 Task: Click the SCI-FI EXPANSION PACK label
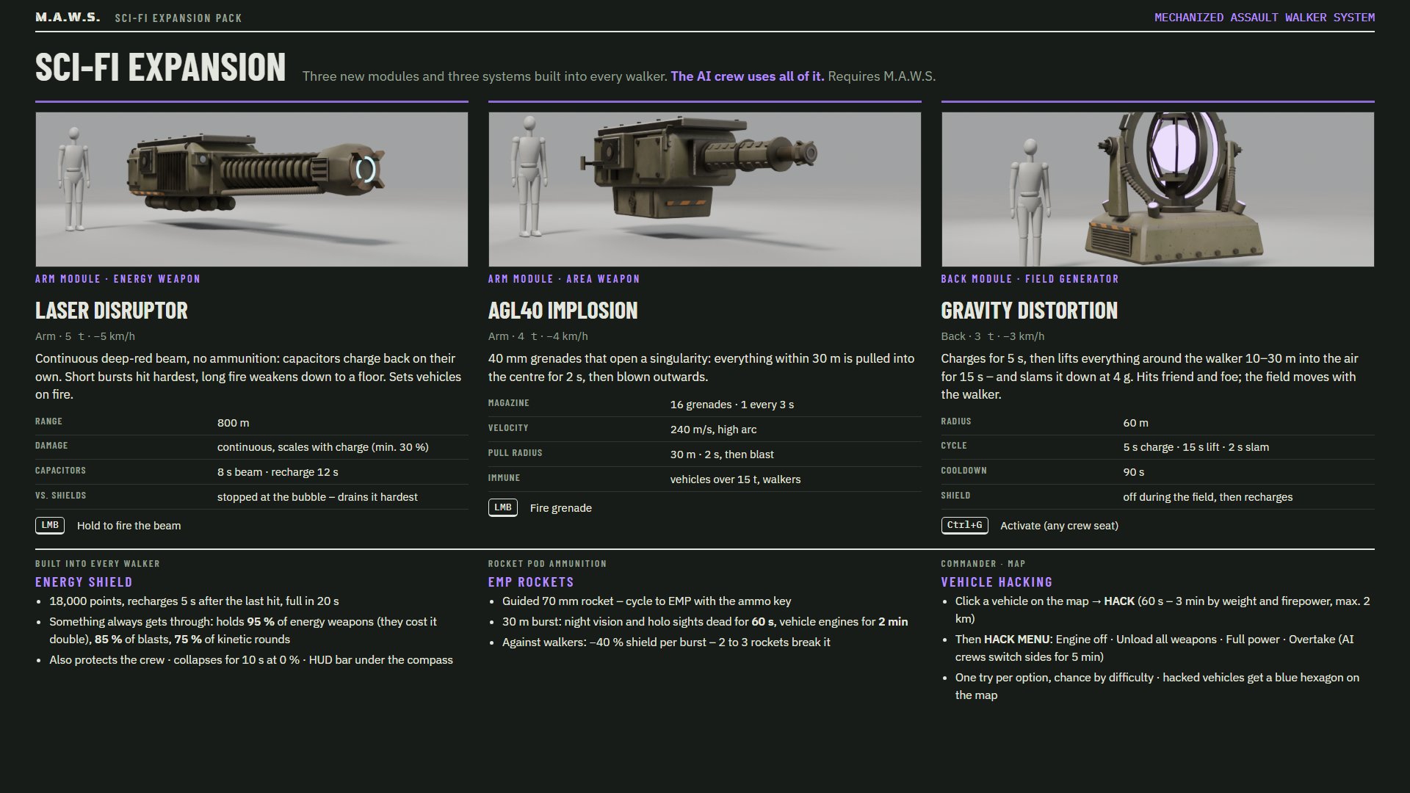pos(178,18)
